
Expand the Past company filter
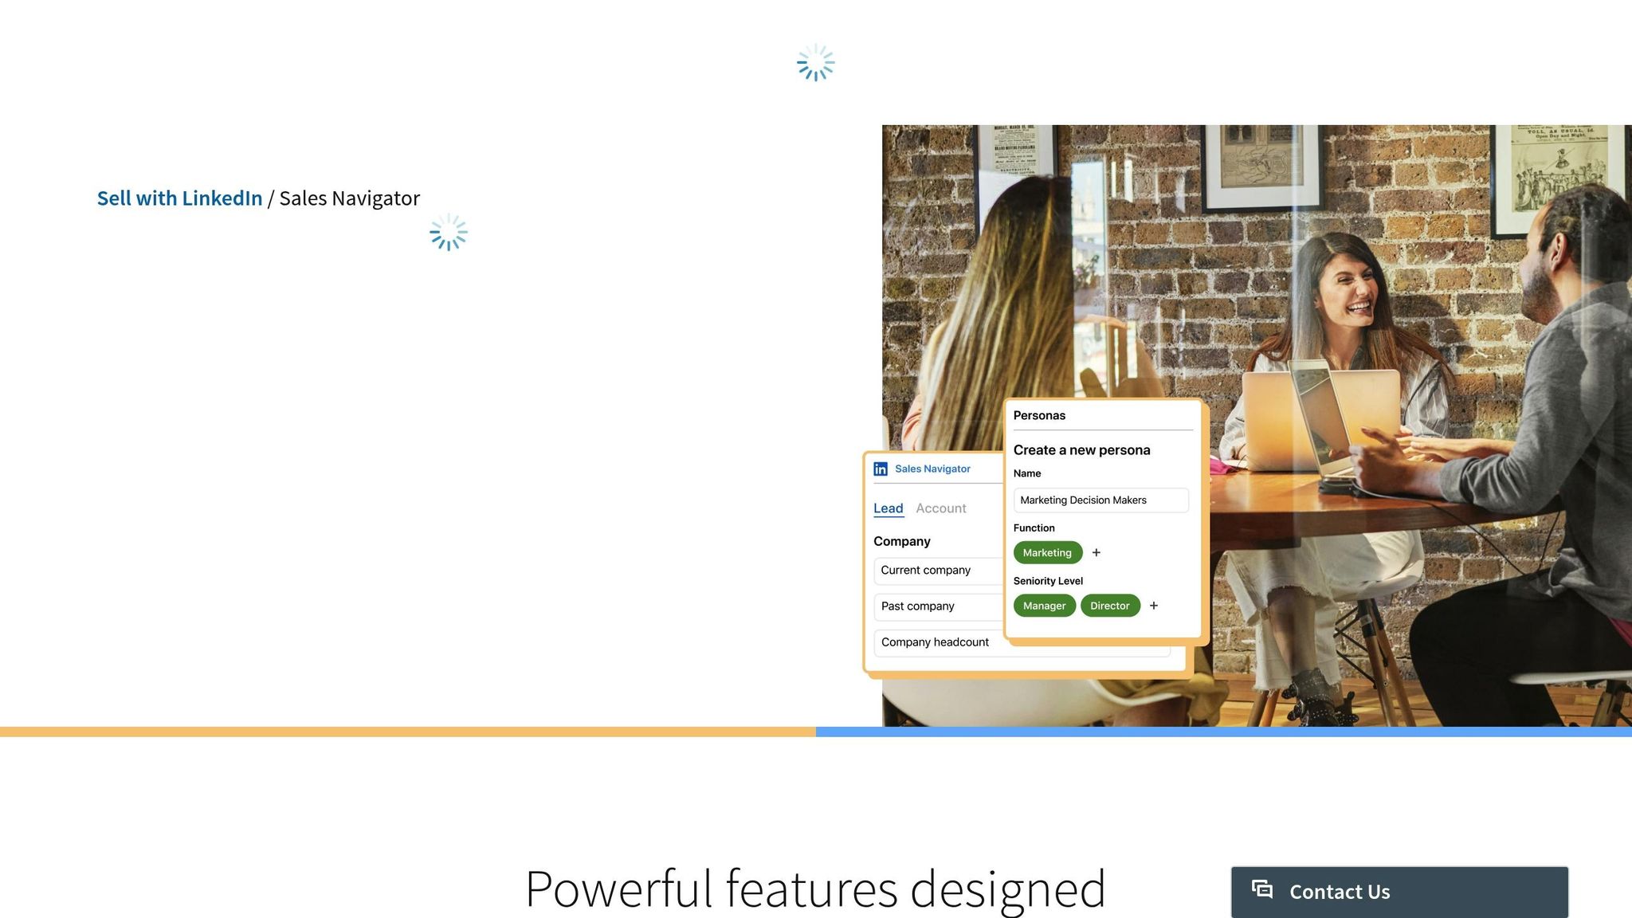(x=936, y=606)
